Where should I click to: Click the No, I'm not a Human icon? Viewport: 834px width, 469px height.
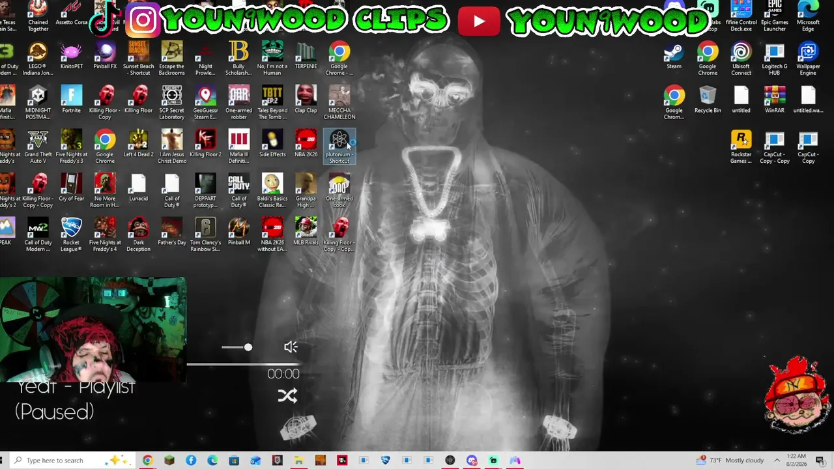pos(272,59)
